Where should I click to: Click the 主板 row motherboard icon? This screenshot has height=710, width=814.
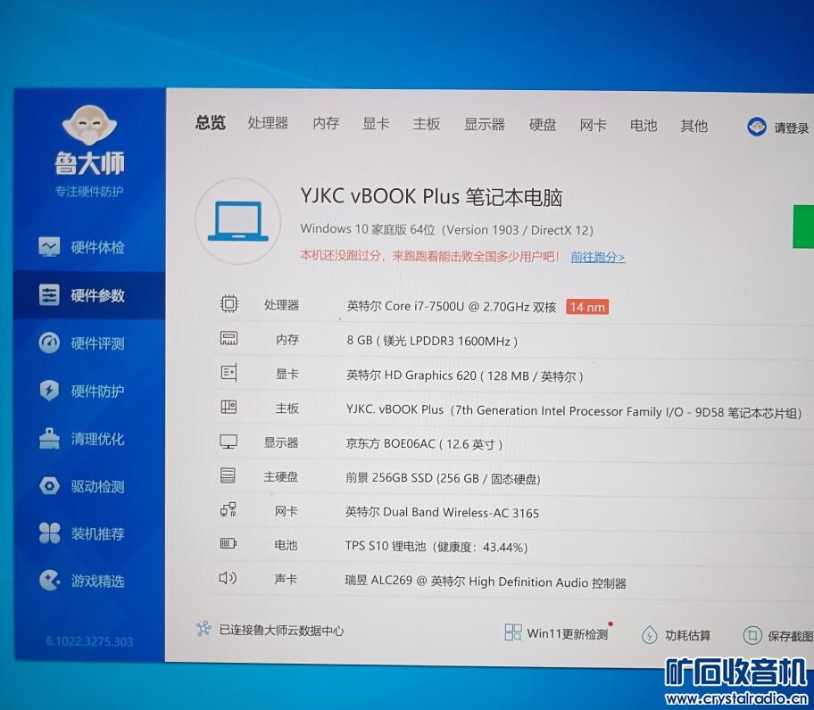click(228, 407)
